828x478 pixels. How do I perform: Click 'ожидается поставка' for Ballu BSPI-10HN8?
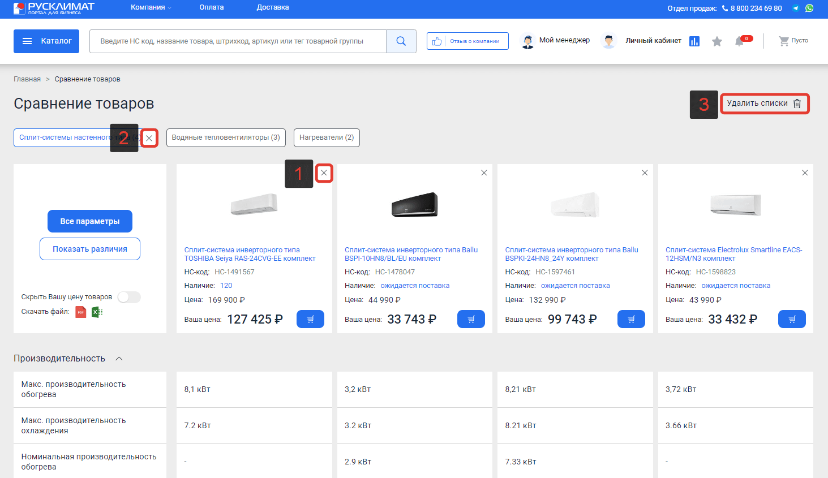click(415, 286)
